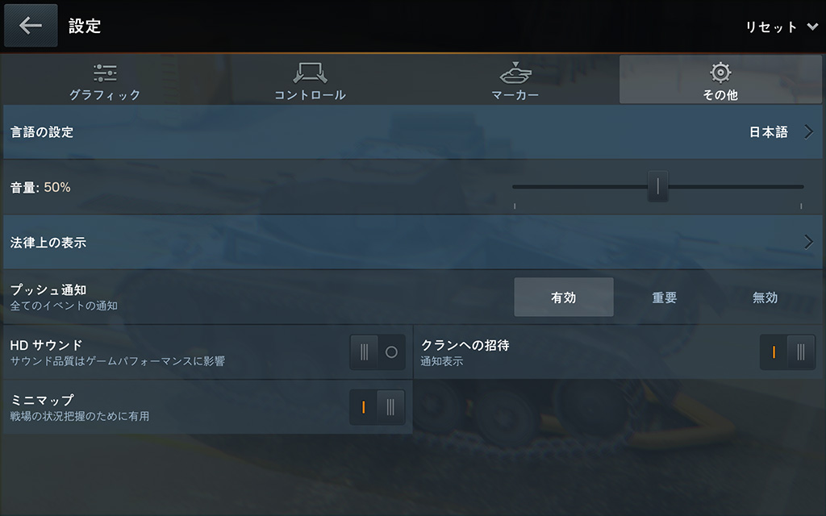This screenshot has height=516, width=826.
Task: Click the gear icon for その他
Action: [x=720, y=73]
